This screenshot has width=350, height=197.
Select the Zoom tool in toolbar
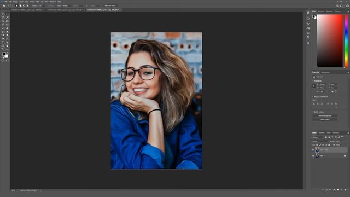(x=3, y=50)
